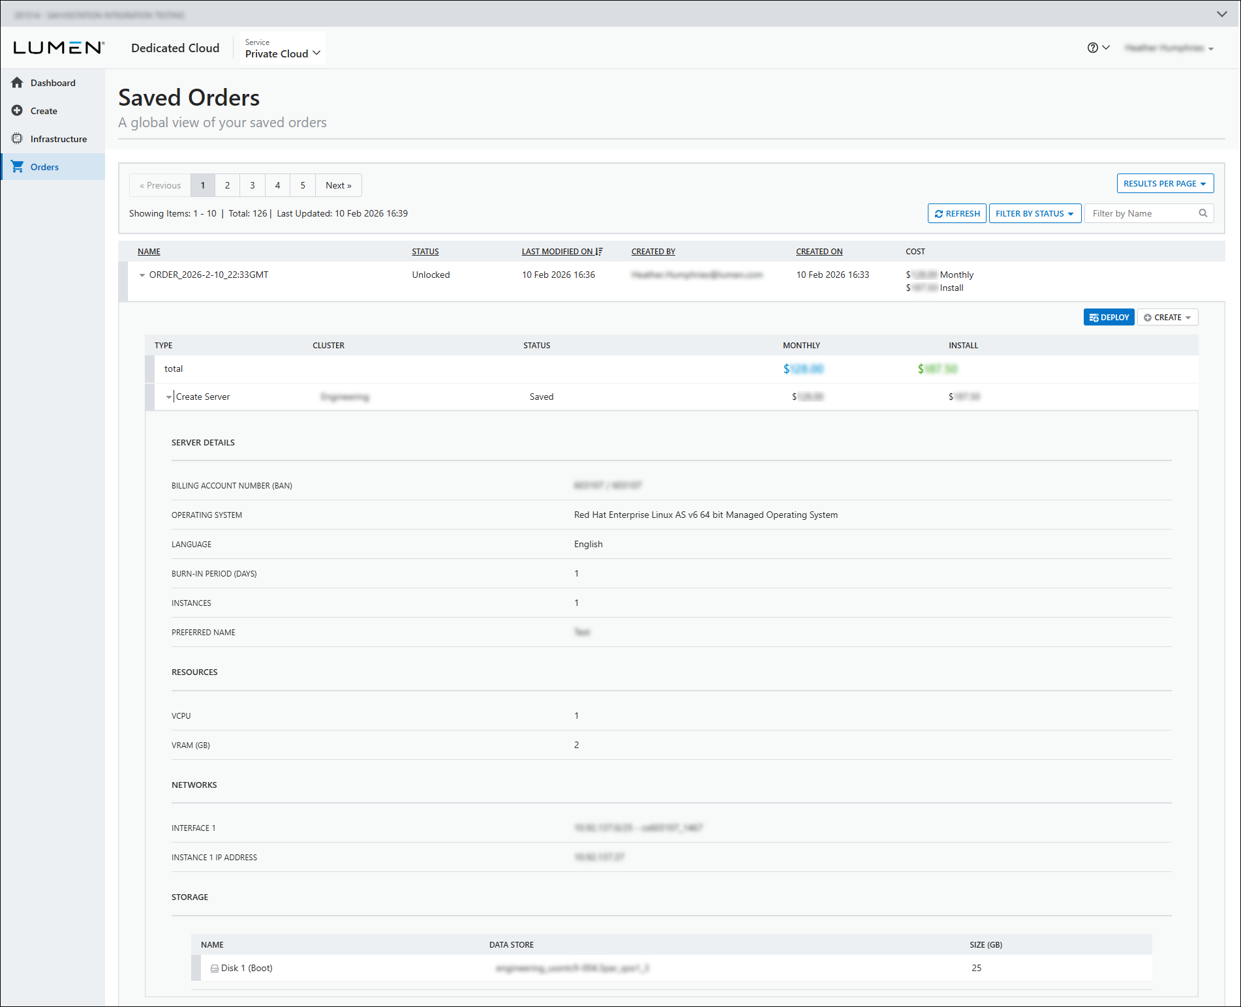Collapse the Create Server row
This screenshot has width=1241, height=1007.
pos(169,397)
